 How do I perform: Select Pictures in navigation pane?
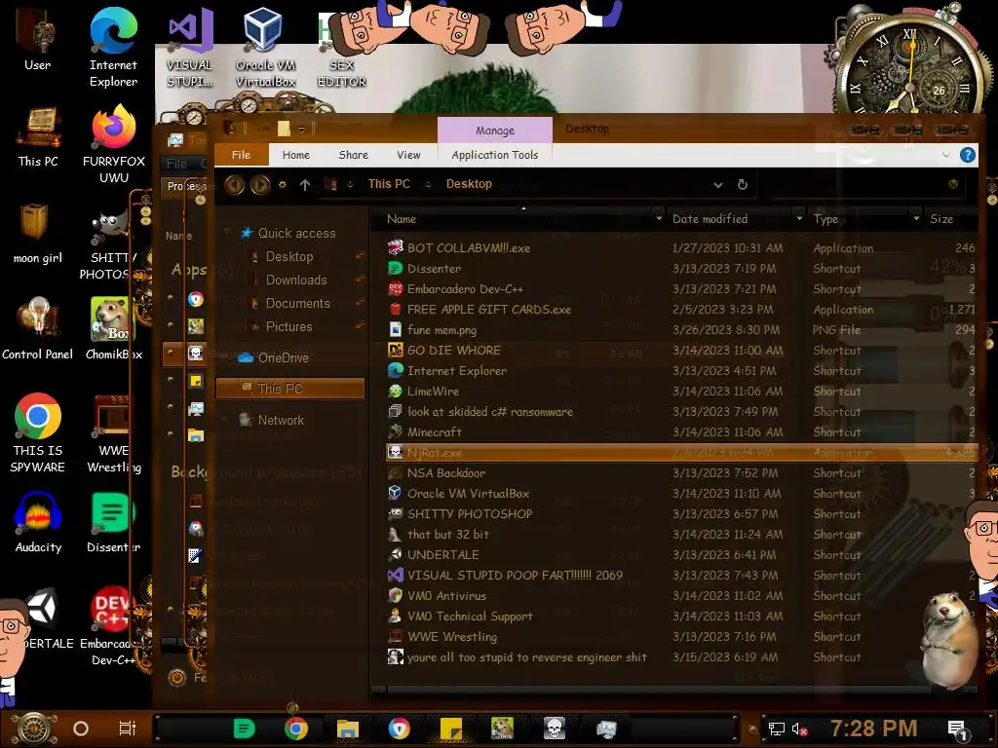tap(288, 327)
